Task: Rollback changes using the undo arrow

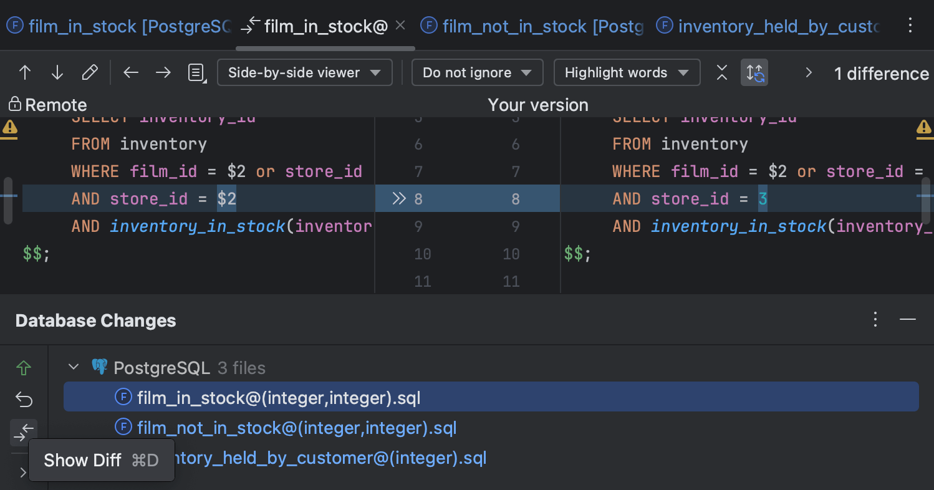Action: [23, 400]
